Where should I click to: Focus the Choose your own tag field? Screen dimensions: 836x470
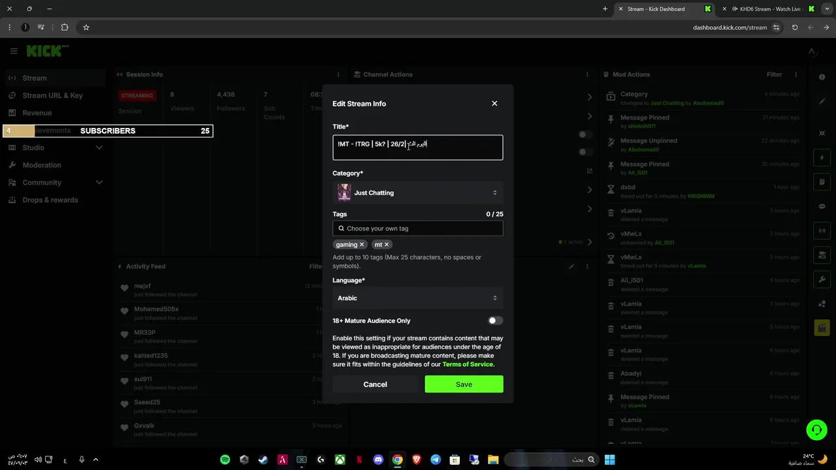[418, 228]
